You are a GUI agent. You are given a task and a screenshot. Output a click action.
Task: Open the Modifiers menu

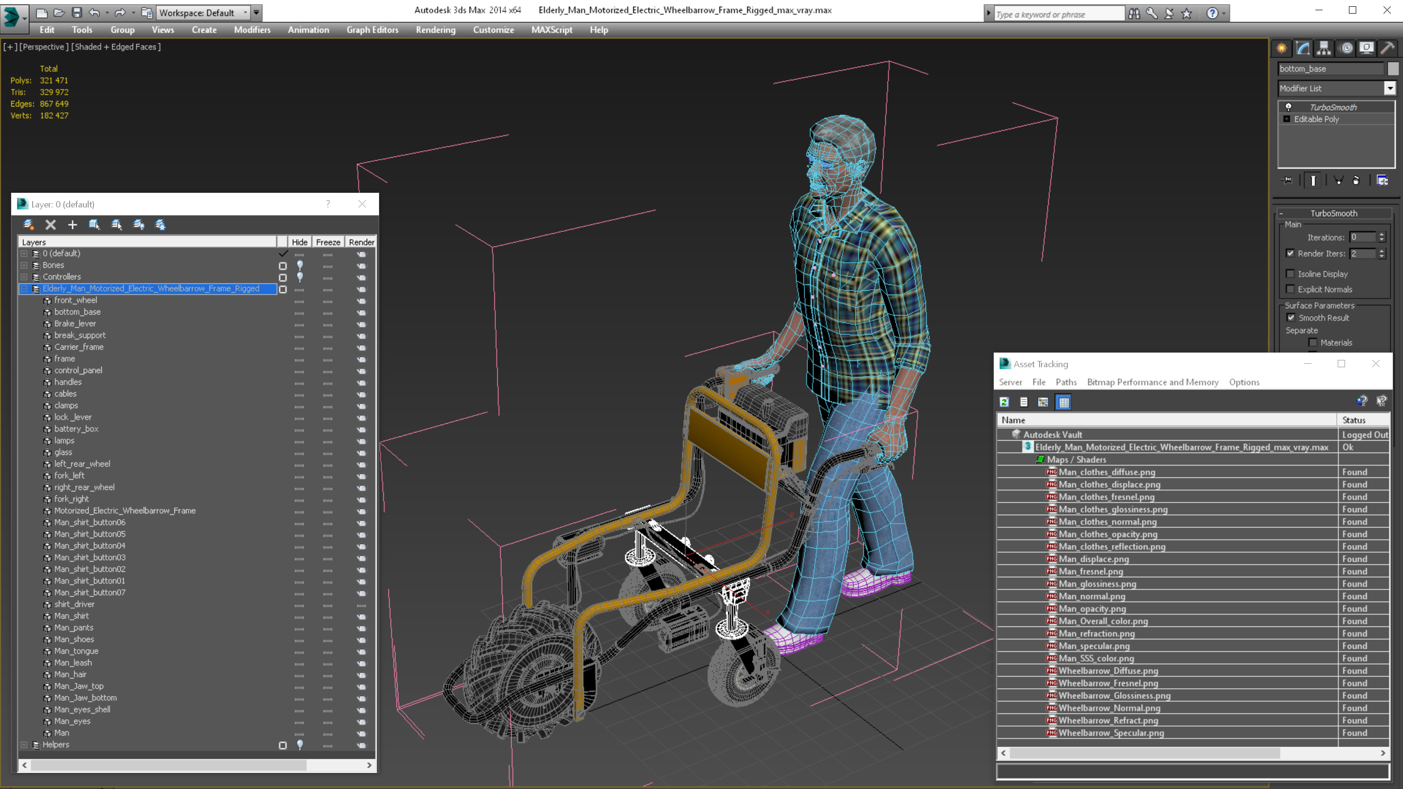click(x=252, y=30)
